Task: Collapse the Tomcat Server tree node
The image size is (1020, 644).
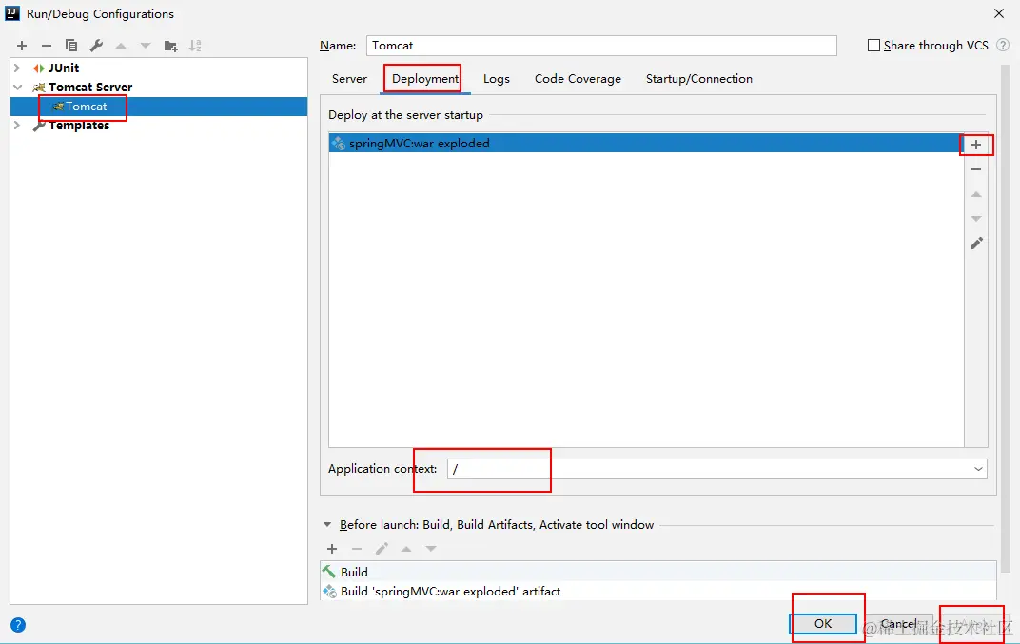Action: [17, 88]
